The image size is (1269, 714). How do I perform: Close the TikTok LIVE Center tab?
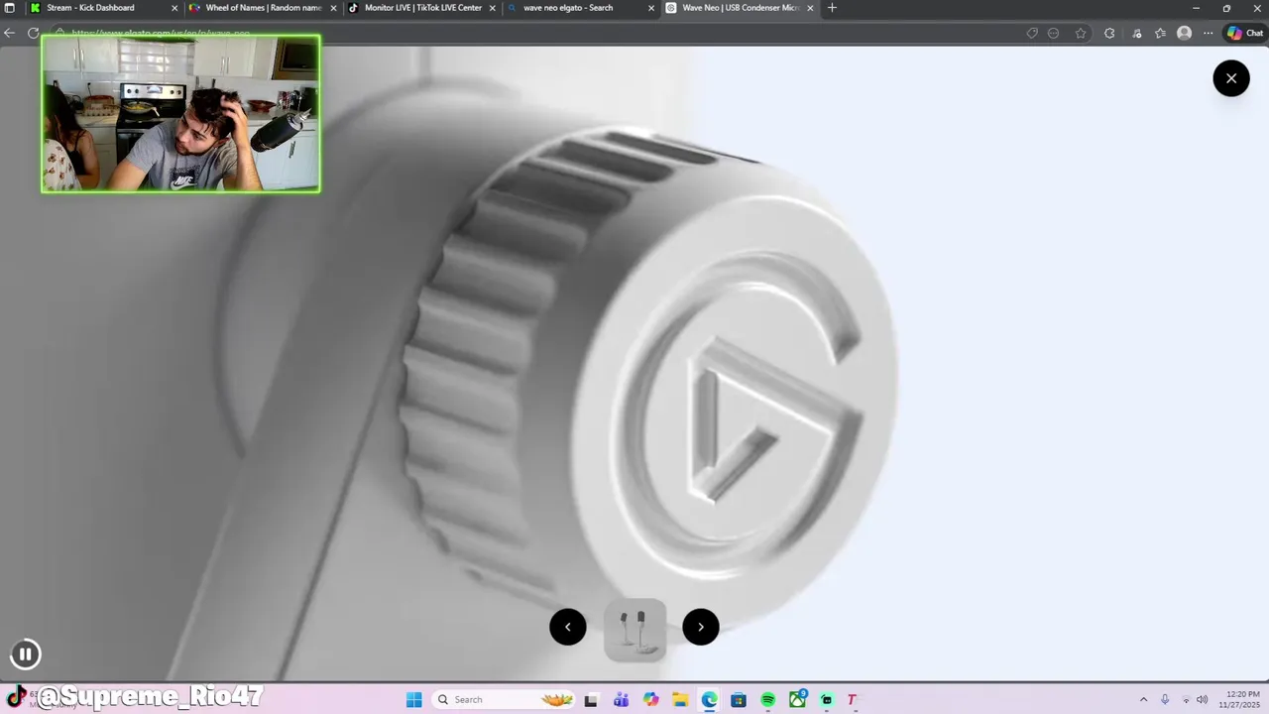click(493, 8)
